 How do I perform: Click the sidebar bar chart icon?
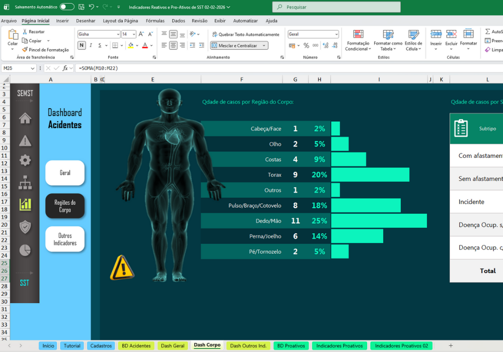tap(25, 204)
